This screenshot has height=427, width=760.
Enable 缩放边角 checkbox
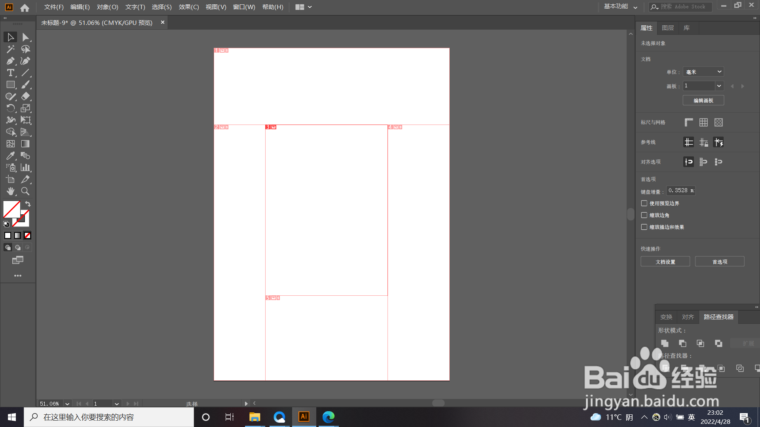tap(644, 215)
